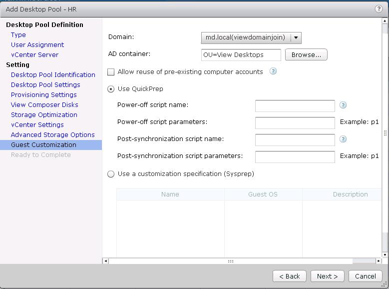Select the Use QuickPrep option
Screen dimensions: 389x289
coord(111,89)
